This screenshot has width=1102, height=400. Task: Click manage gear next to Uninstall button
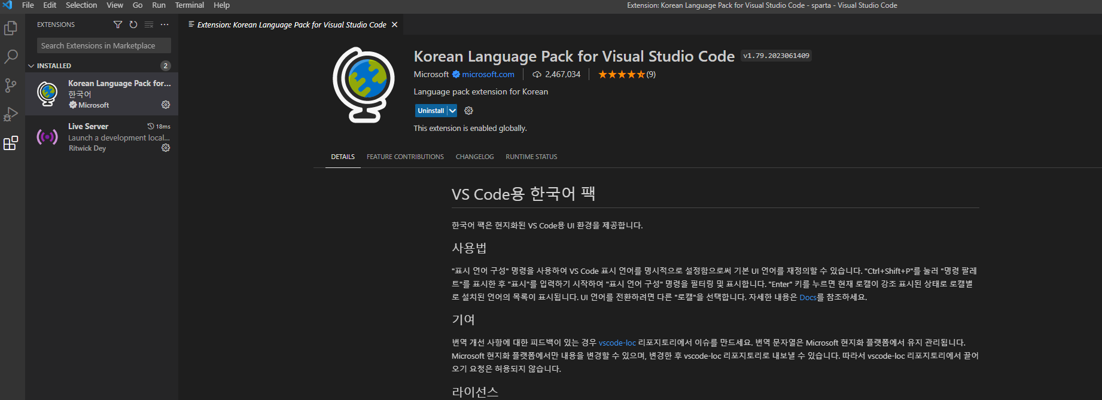pos(468,111)
